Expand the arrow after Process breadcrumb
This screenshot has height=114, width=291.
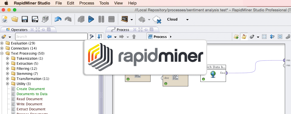(171, 37)
